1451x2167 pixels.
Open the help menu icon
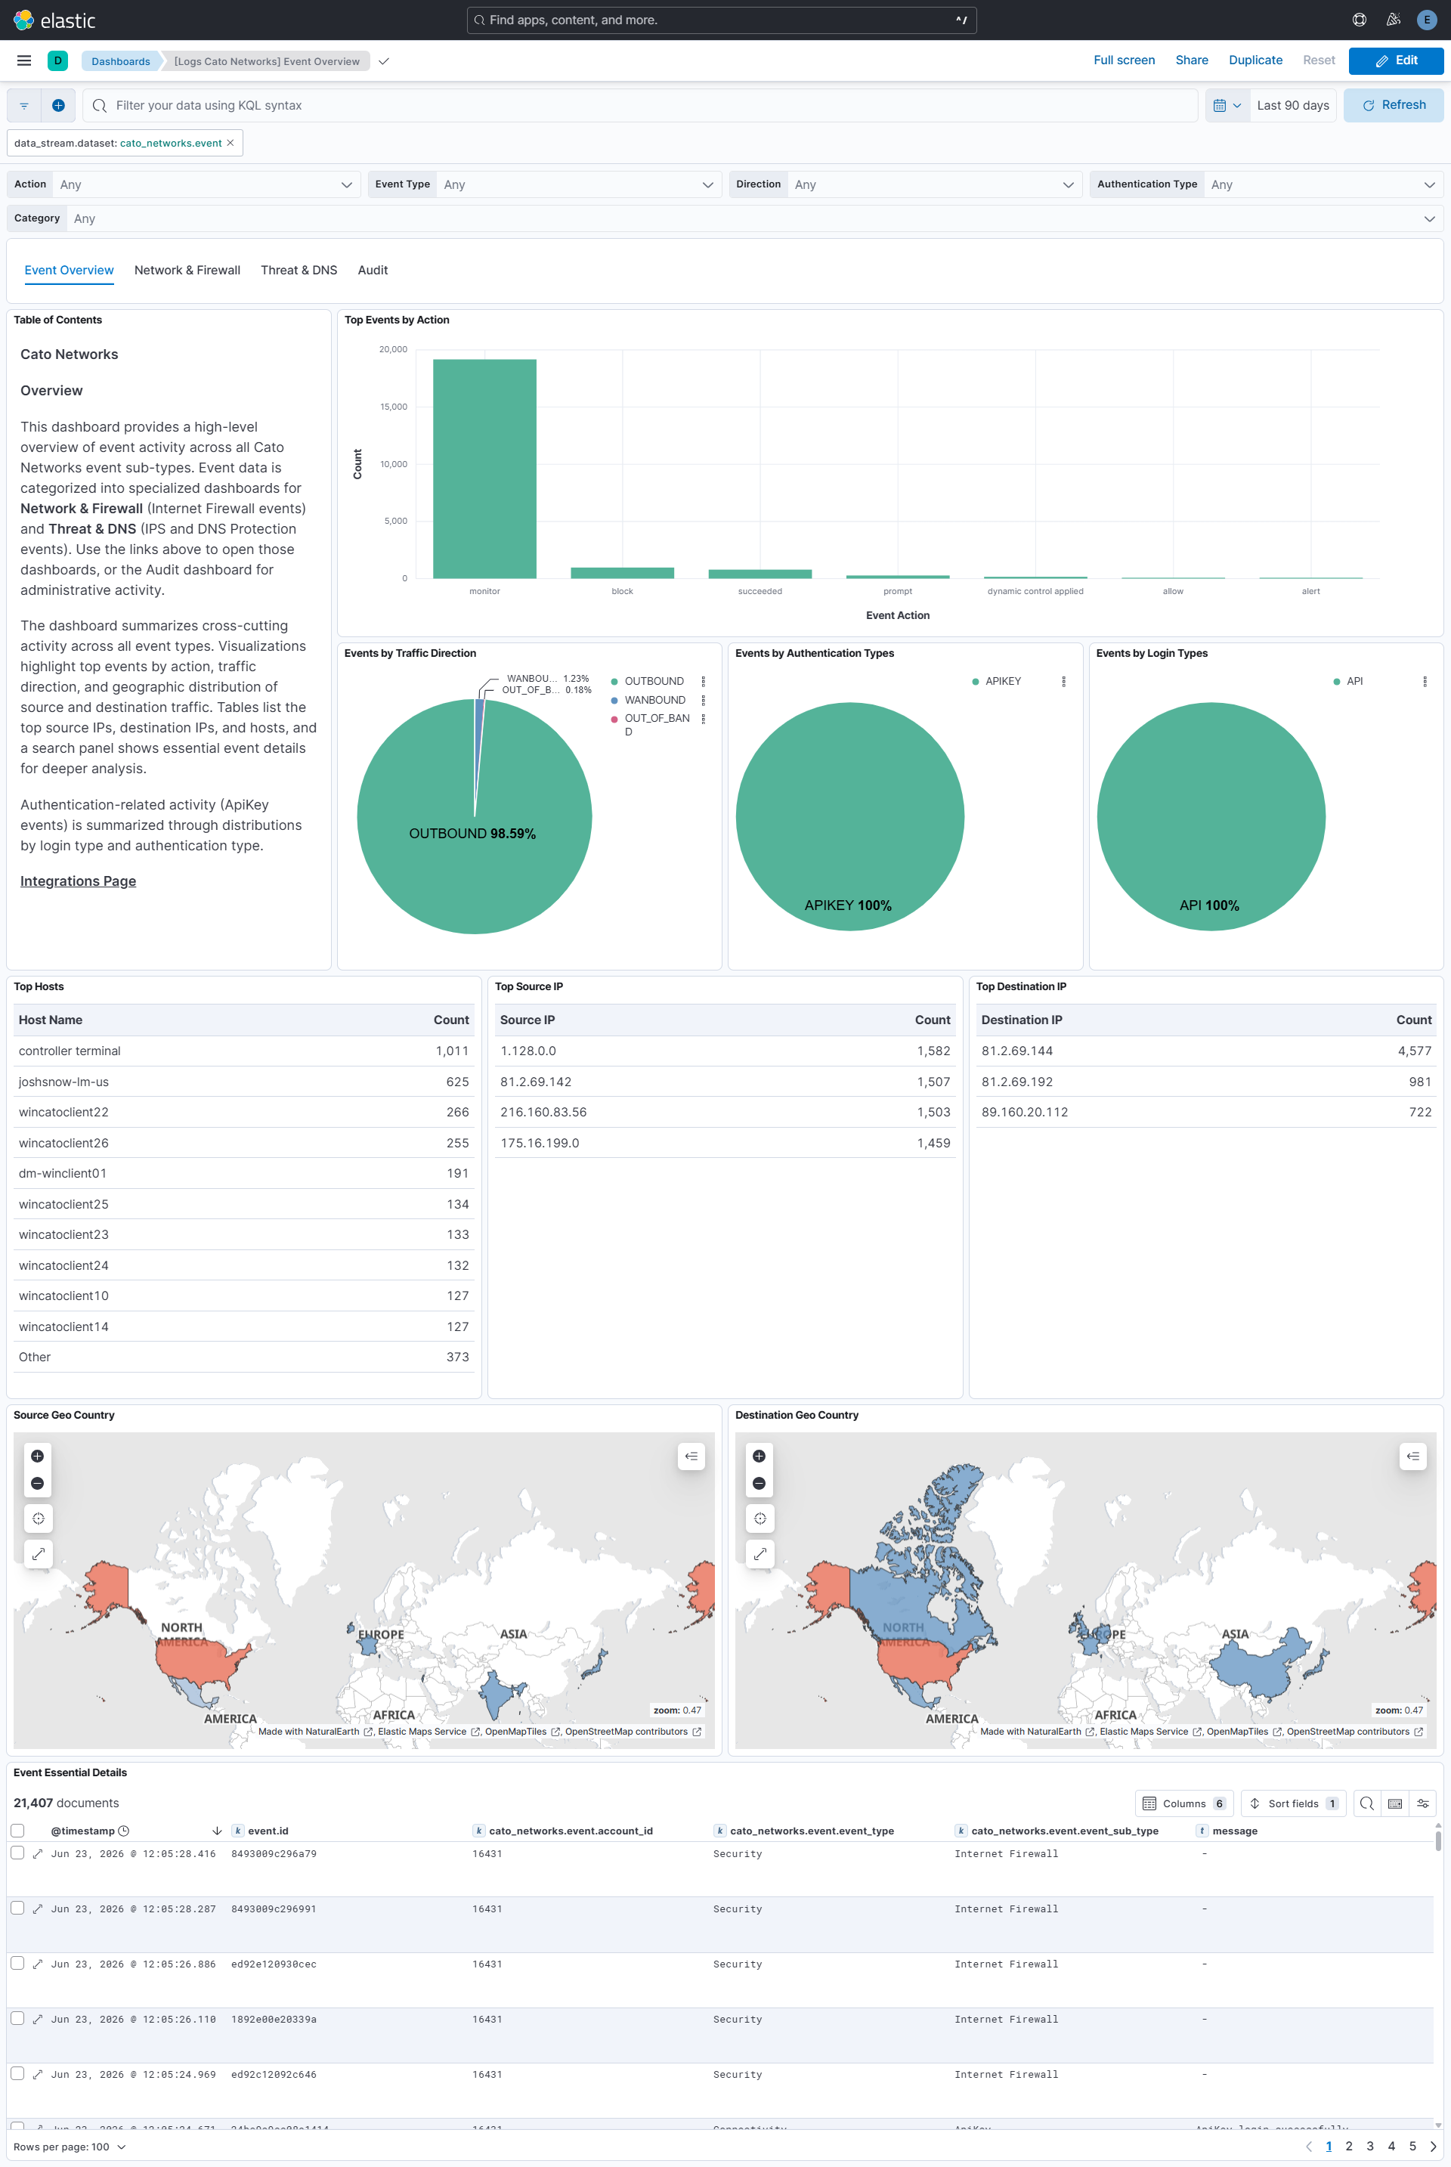point(1359,20)
